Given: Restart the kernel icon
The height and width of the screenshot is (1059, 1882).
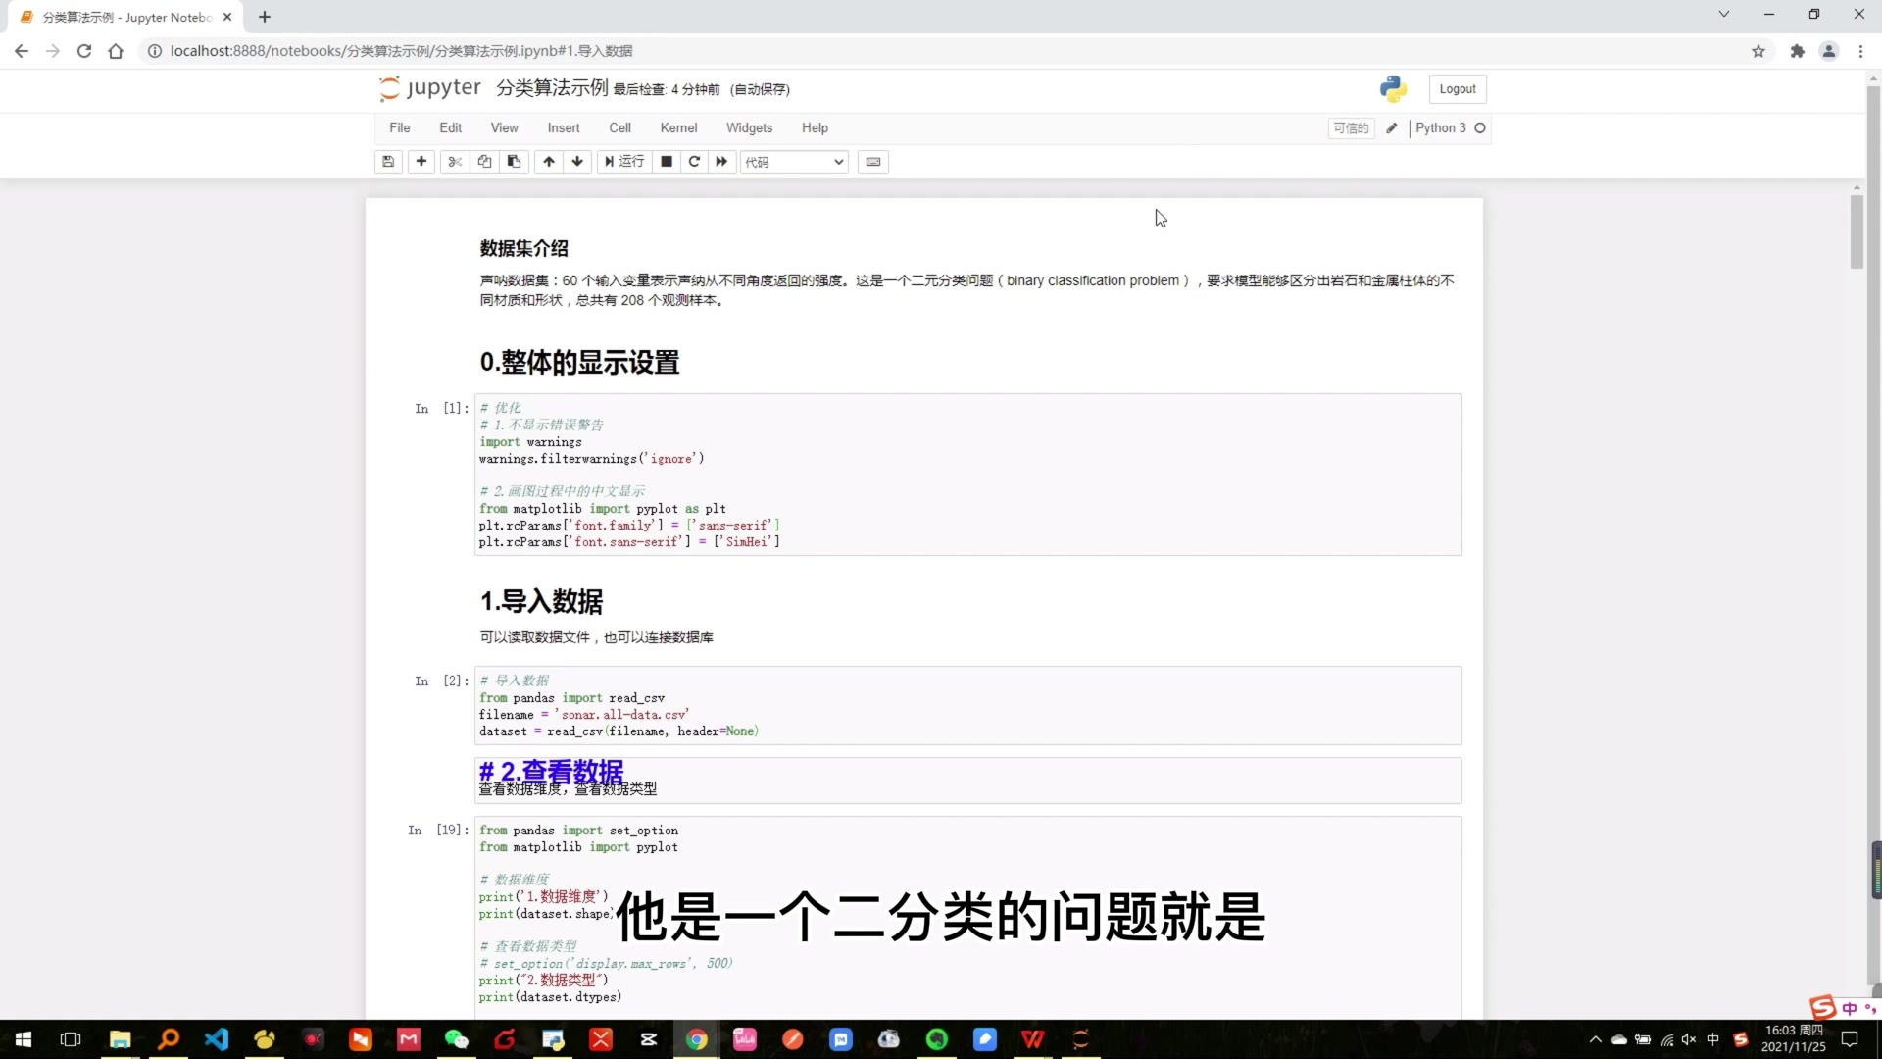Looking at the screenshot, I should click(x=694, y=162).
